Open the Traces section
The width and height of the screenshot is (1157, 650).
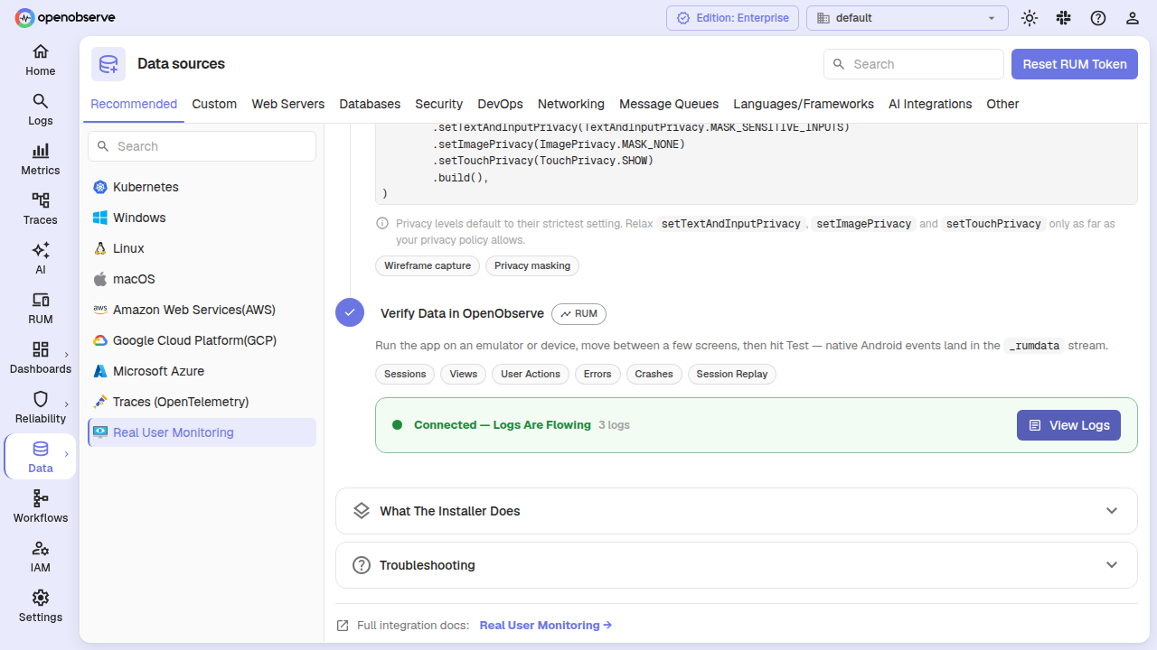40,209
